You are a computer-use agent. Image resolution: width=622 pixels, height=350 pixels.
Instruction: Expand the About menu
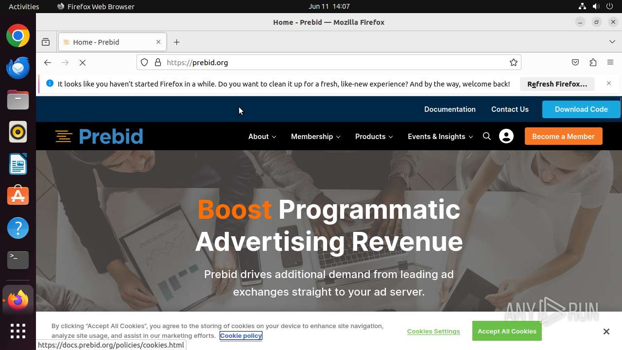262,137
